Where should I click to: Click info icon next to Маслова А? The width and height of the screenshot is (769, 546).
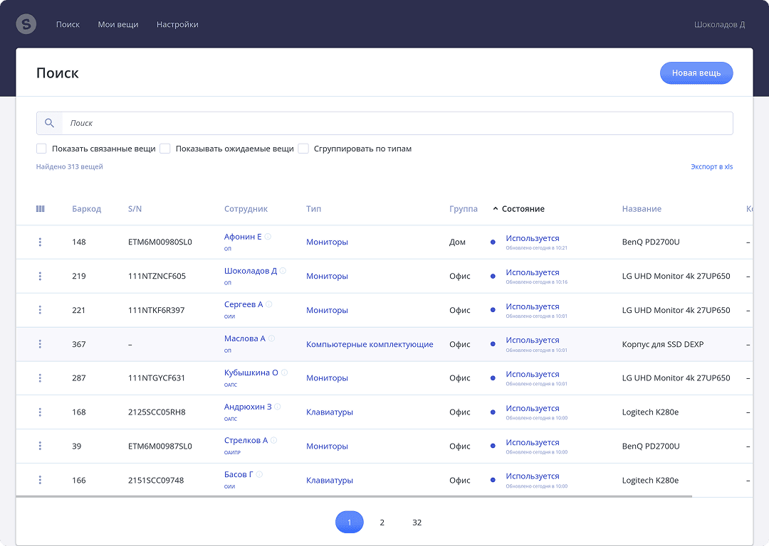pos(272,338)
